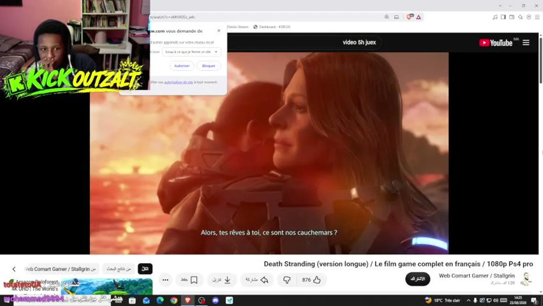Open Discord in the taskbar
The height and width of the screenshot is (306, 543).
(215, 300)
